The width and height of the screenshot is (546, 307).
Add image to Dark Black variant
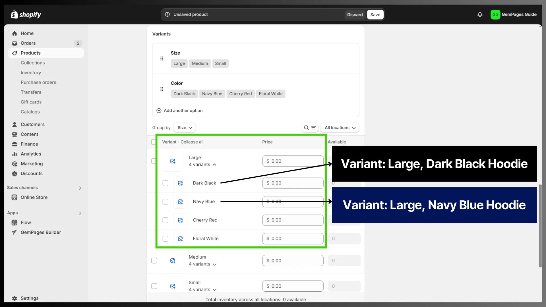pos(180,183)
